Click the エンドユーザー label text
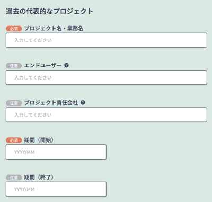The height and width of the screenshot is (202, 212). tap(43, 66)
